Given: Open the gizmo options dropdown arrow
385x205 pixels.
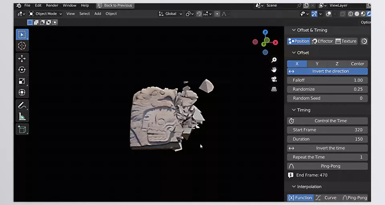Looking at the screenshot, I should tap(320, 14).
